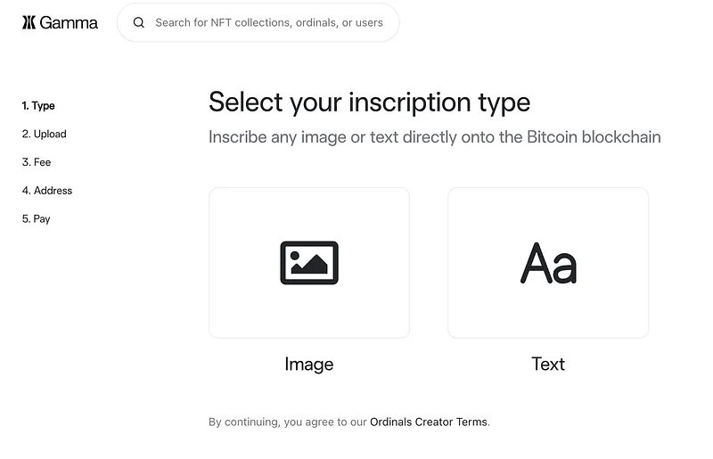Jump to the '4. Address' step
713x459 pixels.
click(x=47, y=191)
